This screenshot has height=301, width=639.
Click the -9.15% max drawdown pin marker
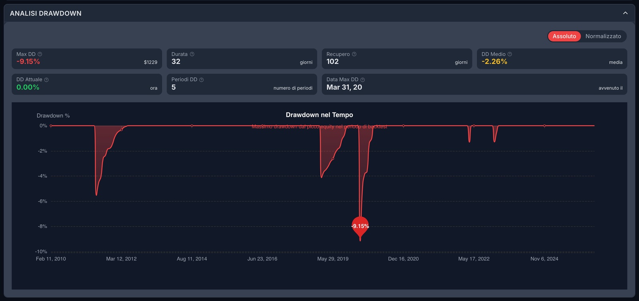[x=360, y=228]
